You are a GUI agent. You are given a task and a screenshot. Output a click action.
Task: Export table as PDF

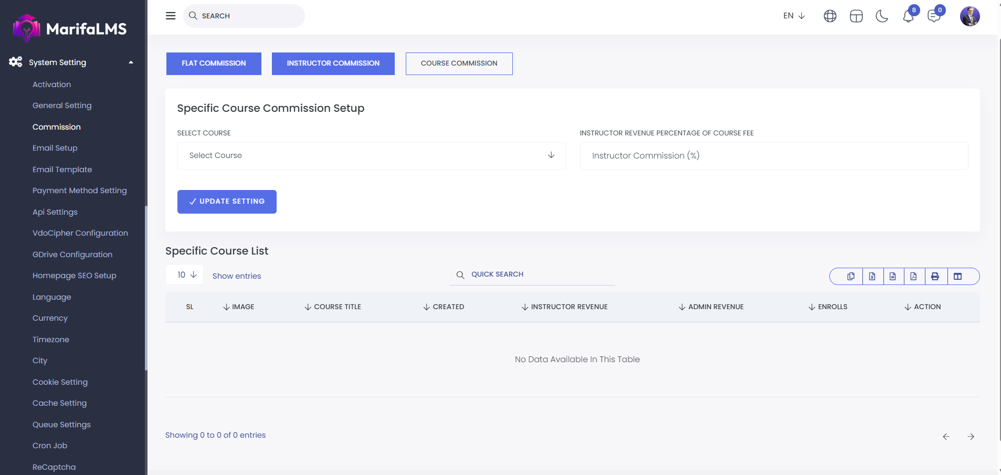point(913,276)
